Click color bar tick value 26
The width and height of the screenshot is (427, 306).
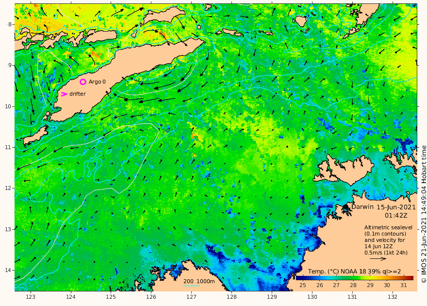click(319, 285)
